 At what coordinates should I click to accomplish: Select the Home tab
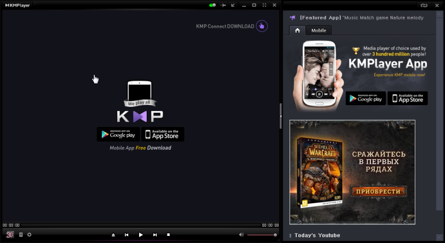(x=297, y=31)
